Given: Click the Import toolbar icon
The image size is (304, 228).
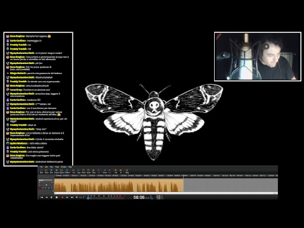Looking at the screenshot, I should (x=56, y=171).
